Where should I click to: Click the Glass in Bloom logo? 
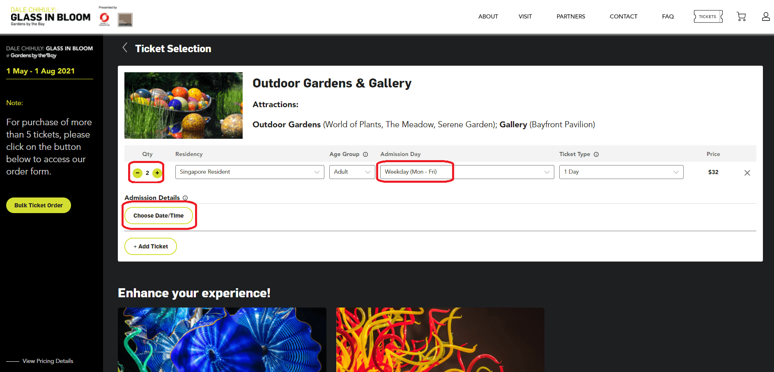click(50, 16)
